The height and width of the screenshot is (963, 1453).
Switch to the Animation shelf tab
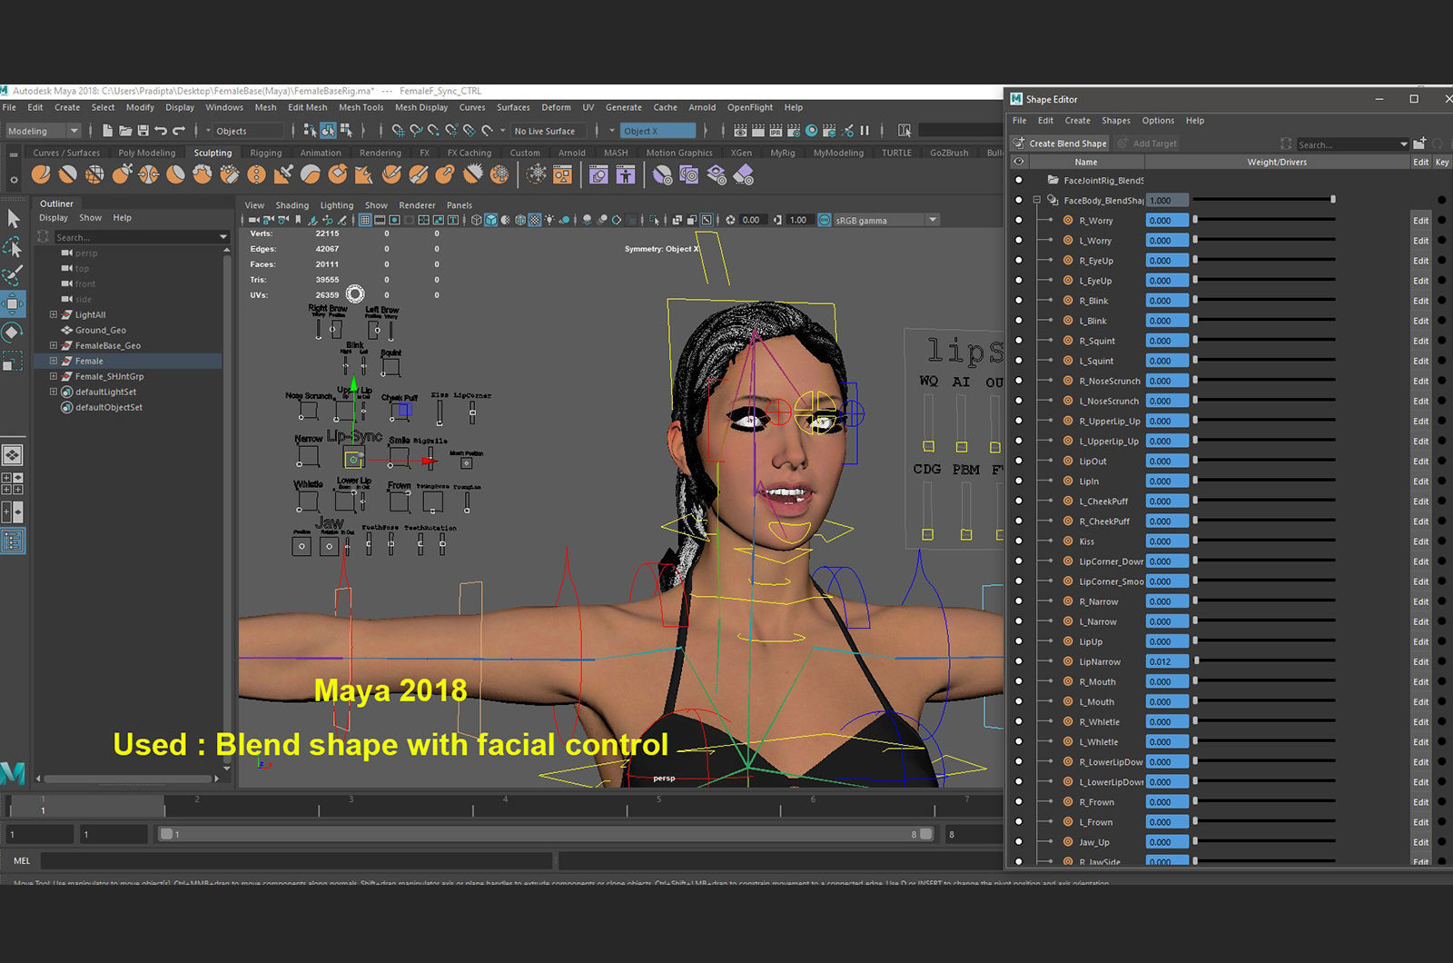[321, 153]
